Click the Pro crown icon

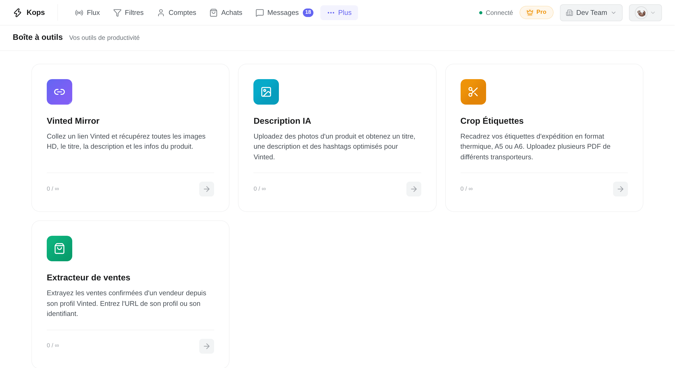530,12
